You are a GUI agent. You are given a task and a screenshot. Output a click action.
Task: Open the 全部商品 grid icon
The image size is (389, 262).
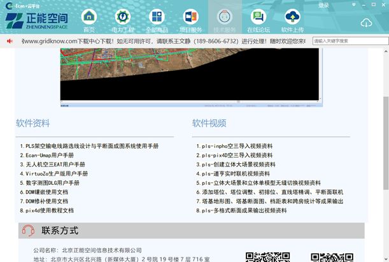[x=157, y=17]
